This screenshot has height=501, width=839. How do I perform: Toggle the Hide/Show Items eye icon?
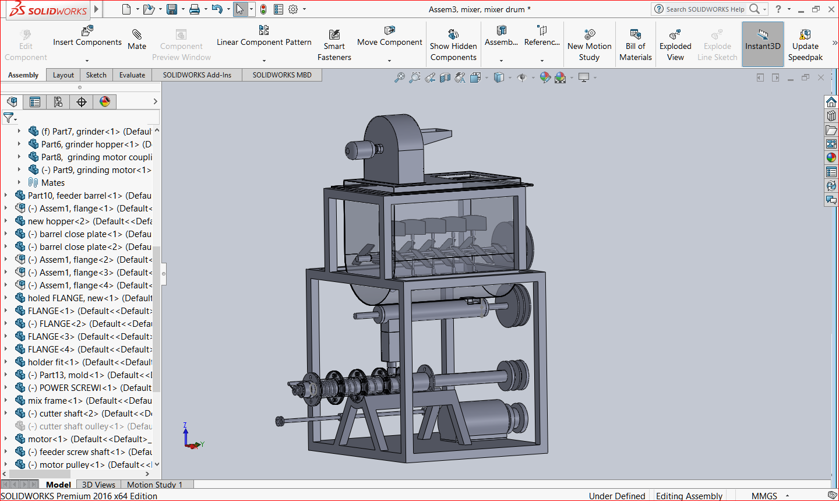[x=521, y=77]
